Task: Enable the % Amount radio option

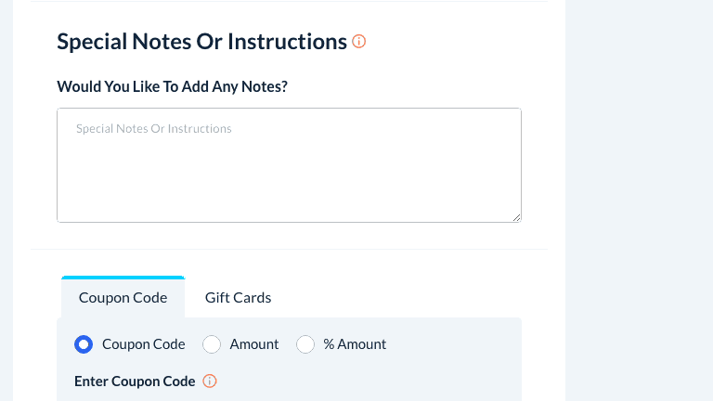Action: (x=305, y=344)
